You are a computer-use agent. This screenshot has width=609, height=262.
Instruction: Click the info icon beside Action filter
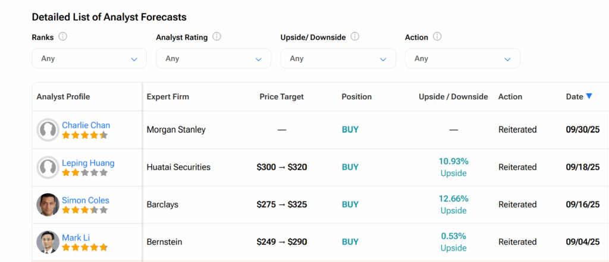point(437,37)
